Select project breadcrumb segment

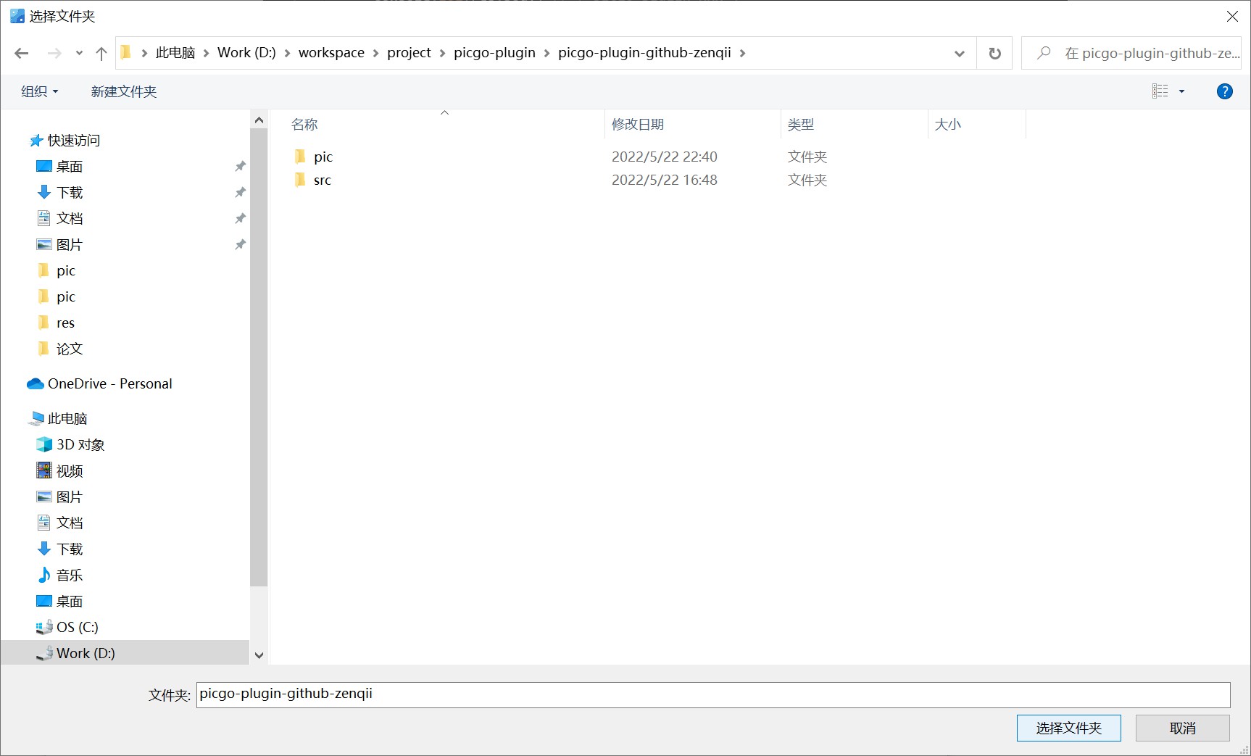coord(409,53)
